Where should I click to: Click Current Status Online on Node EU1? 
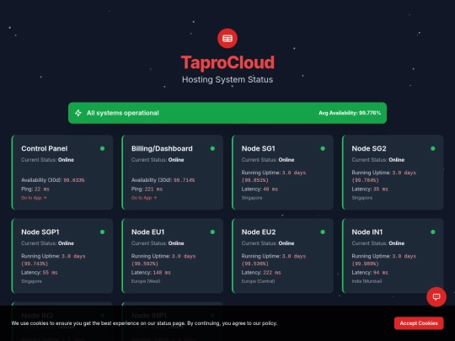click(x=158, y=243)
